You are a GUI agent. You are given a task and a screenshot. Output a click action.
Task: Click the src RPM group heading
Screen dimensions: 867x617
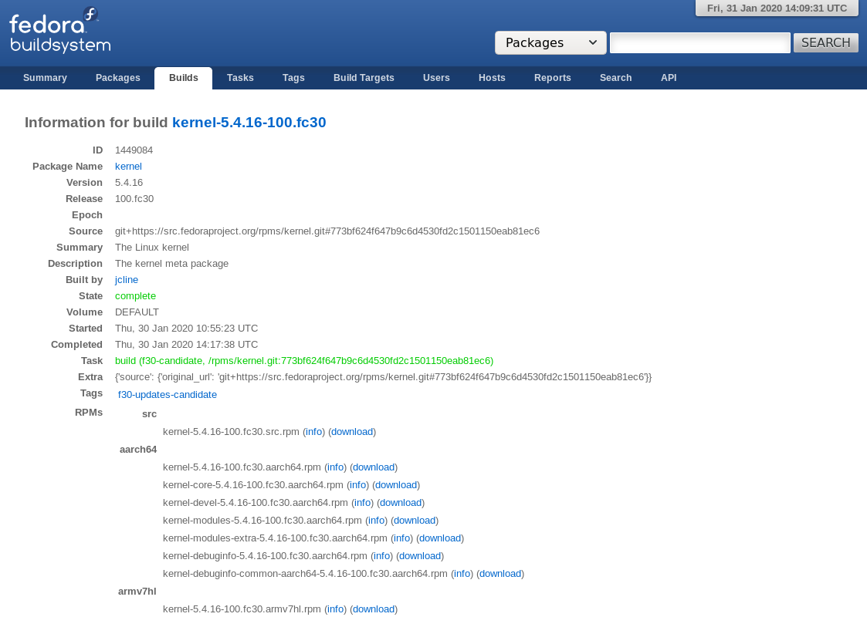point(149,414)
